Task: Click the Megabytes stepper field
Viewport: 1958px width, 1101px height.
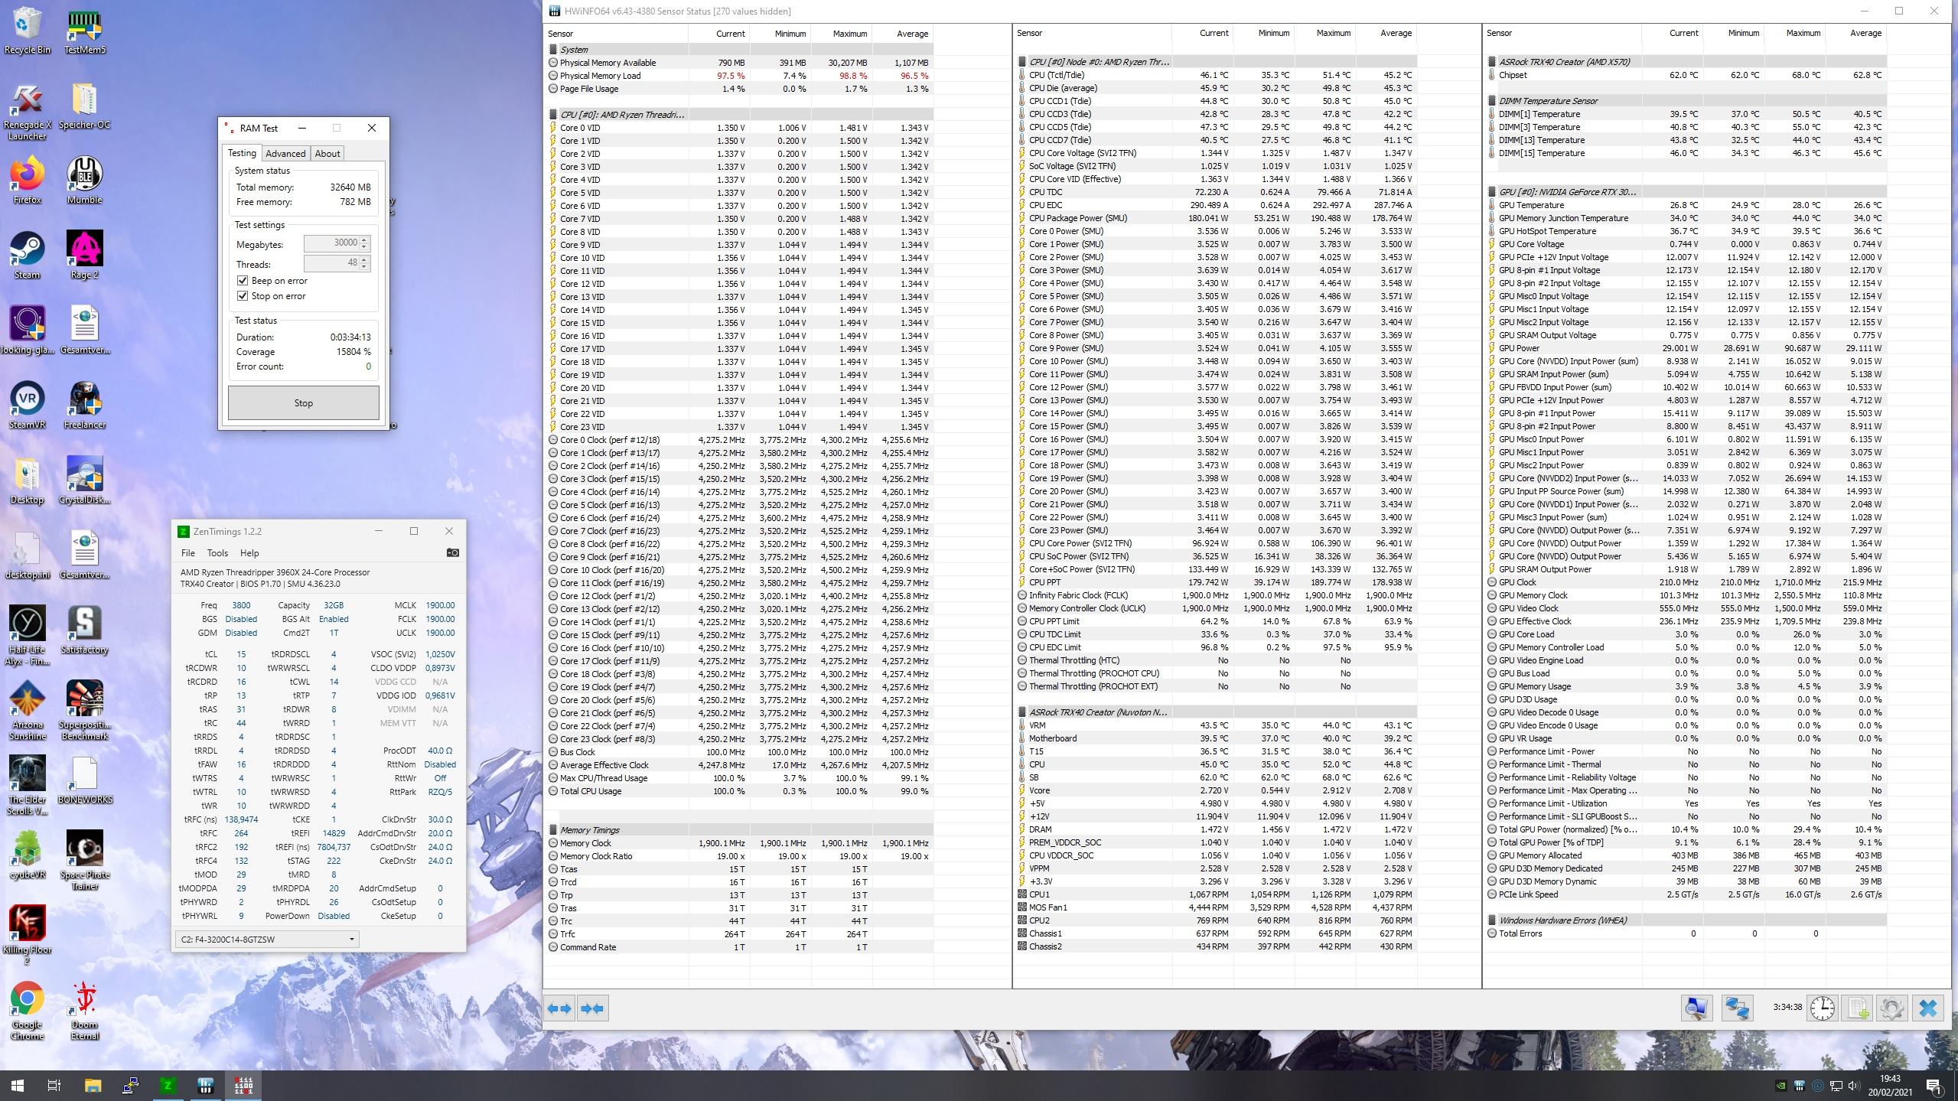Action: pyautogui.click(x=332, y=243)
